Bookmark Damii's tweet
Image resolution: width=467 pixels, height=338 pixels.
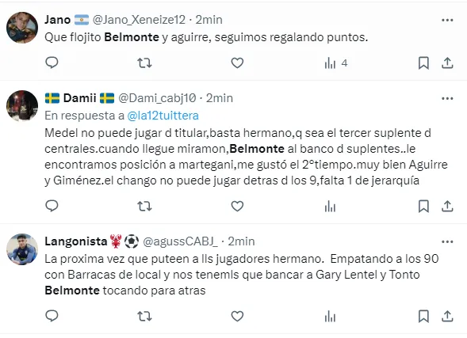[423, 207]
